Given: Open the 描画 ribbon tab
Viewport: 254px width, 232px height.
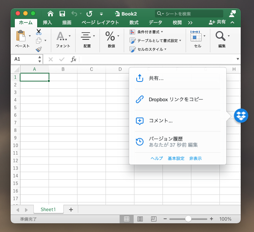Looking at the screenshot, I should coord(67,23).
